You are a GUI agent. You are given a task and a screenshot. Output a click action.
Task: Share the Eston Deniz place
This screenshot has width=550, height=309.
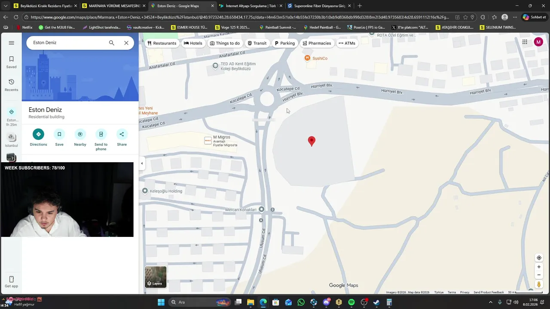click(122, 138)
